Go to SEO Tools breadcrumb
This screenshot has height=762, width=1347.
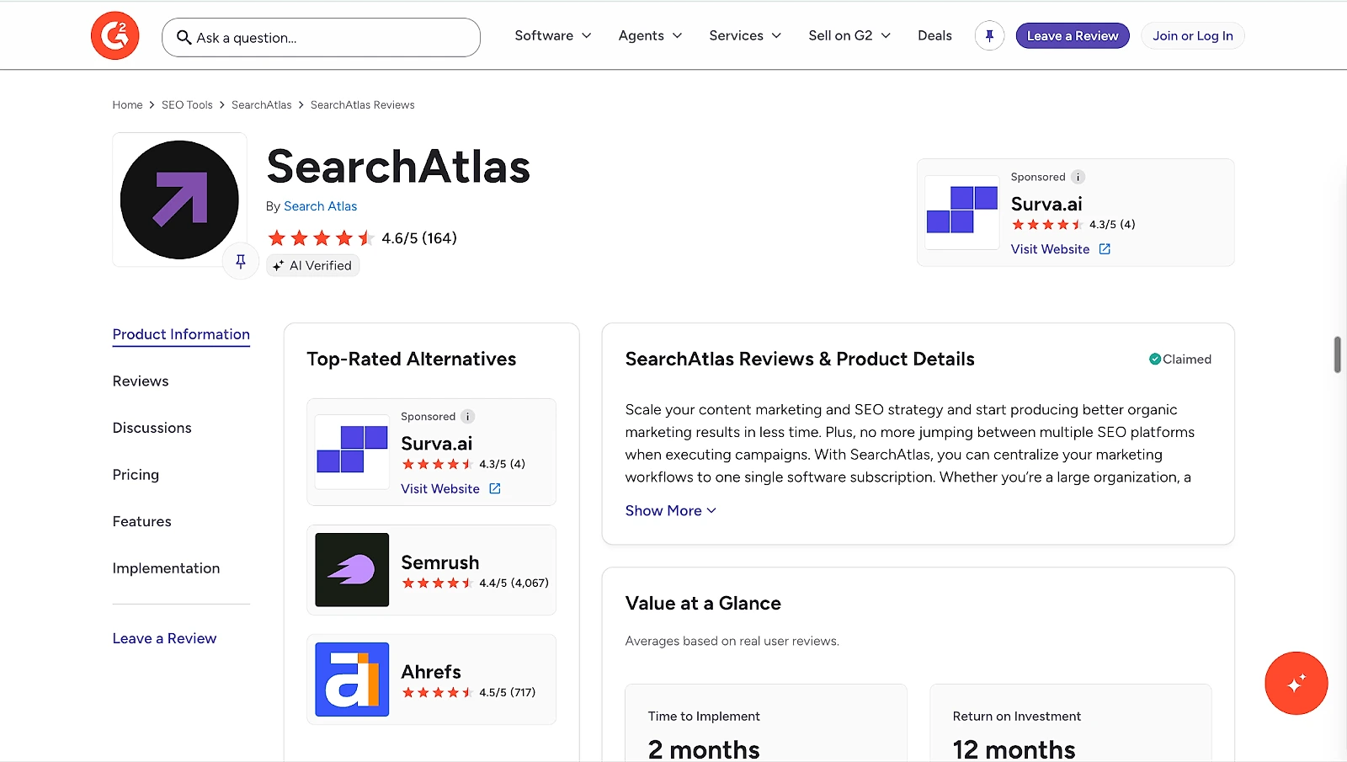[x=187, y=105]
